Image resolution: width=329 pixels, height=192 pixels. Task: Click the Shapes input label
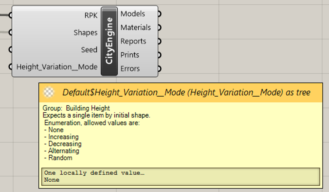point(85,32)
